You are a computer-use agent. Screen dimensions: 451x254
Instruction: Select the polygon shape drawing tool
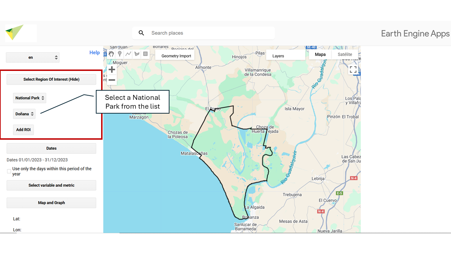click(137, 54)
